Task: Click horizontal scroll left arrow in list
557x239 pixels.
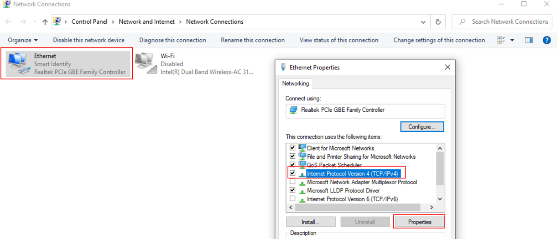Action: pos(291,208)
